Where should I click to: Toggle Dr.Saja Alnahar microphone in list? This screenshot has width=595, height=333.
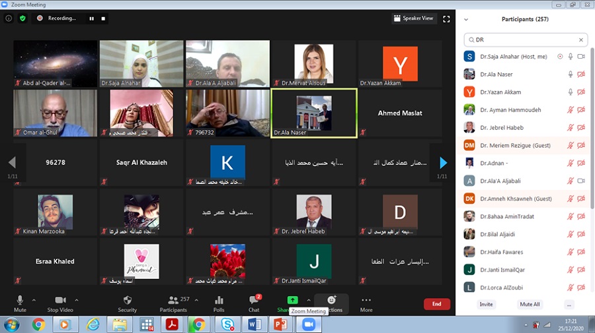pos(570,57)
